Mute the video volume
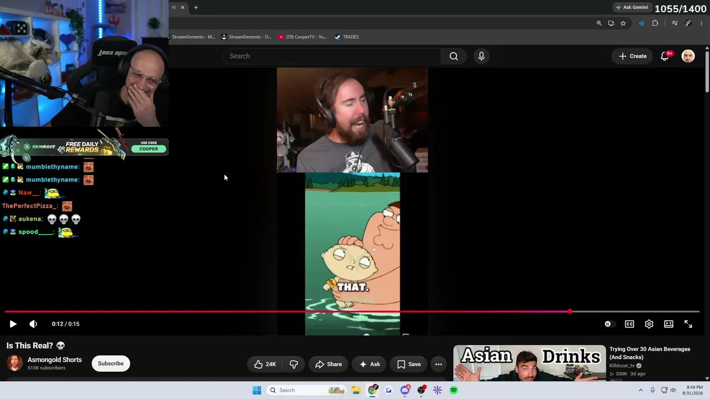 pyautogui.click(x=33, y=324)
